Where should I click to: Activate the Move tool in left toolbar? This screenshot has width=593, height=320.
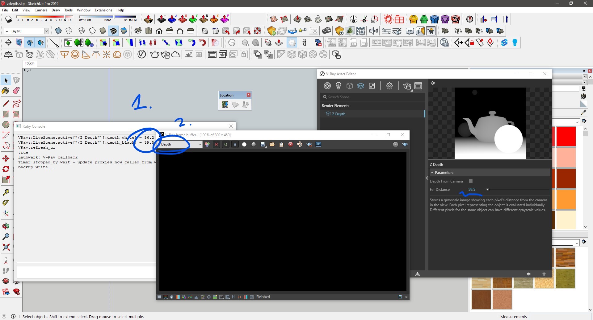6,158
